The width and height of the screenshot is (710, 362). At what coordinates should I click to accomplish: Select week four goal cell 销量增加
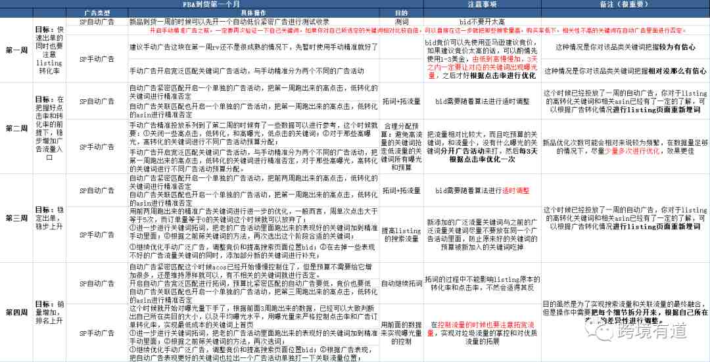point(49,312)
